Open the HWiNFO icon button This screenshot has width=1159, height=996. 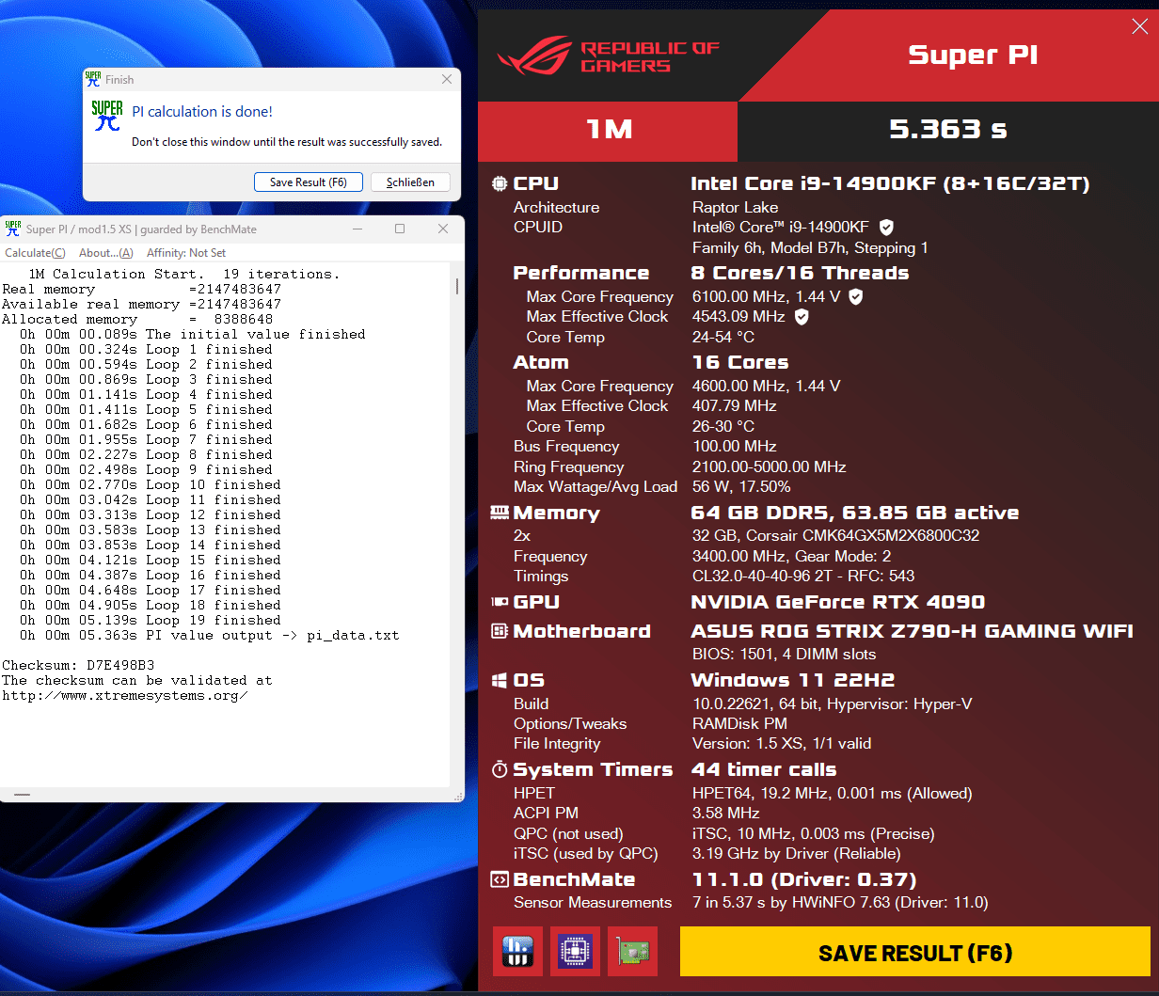coord(517,952)
